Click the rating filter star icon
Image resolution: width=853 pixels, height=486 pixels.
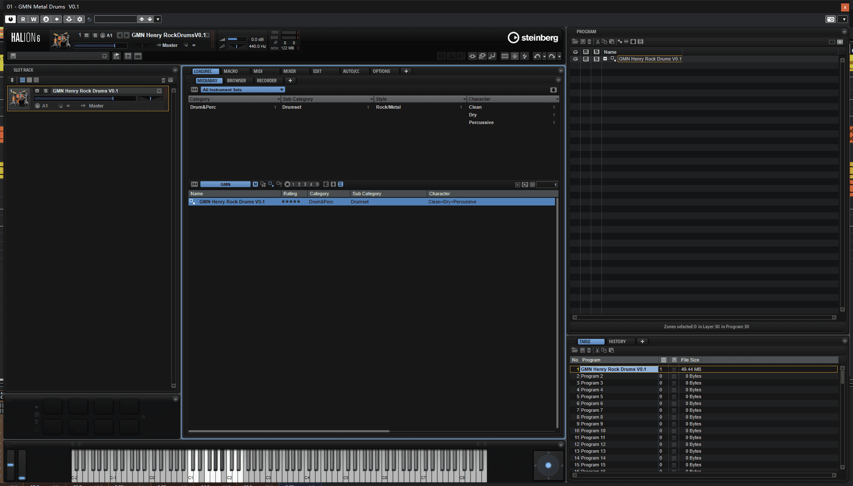coord(287,184)
